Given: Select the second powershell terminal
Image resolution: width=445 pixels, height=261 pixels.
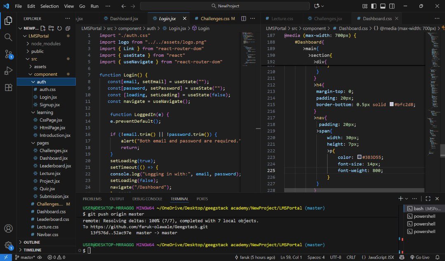Looking at the screenshot, I should click(x=424, y=224).
